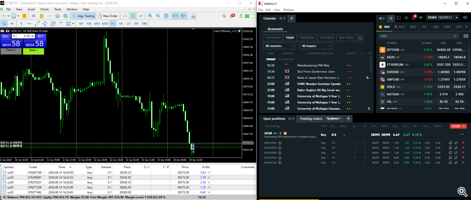Screen dimensions: 471x200
Task: Open calendar date picker icon
Action: [x=360, y=38]
